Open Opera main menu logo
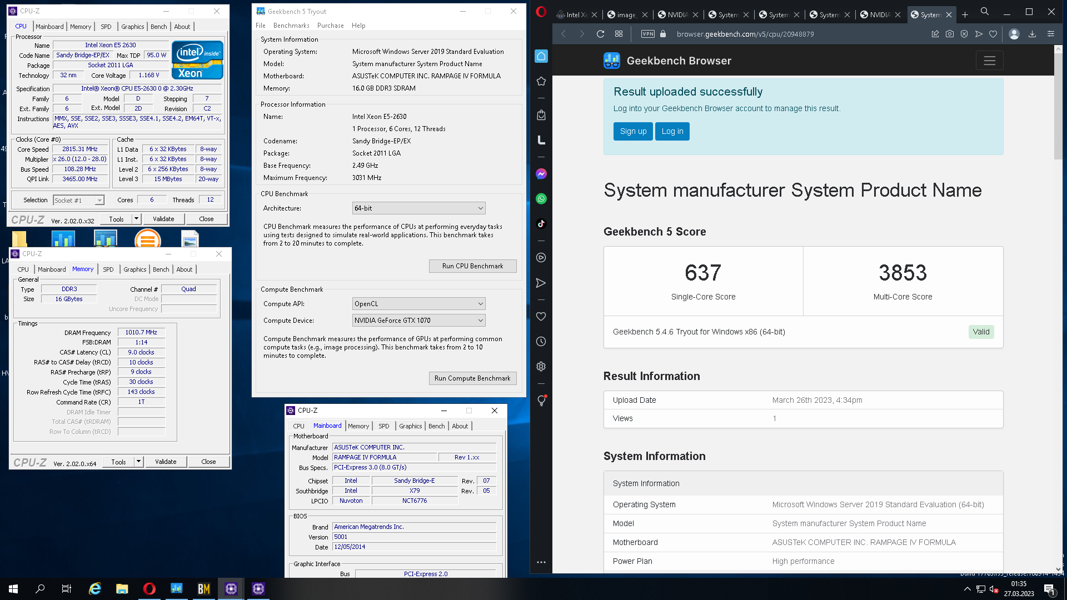The height and width of the screenshot is (600, 1067). coord(541,12)
